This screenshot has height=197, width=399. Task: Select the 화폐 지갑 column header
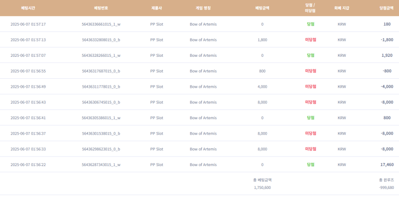click(342, 8)
